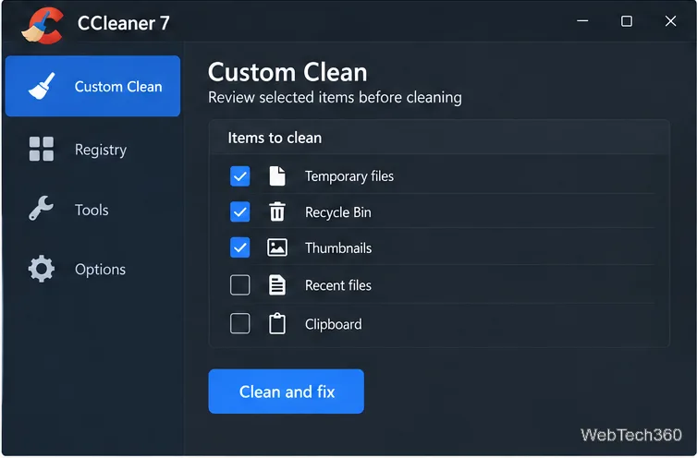Click the Registry grid icon
Screen dimensions: 697x458
coord(42,149)
